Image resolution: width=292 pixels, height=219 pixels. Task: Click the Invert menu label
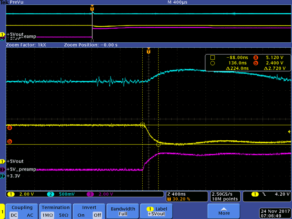[89, 208]
